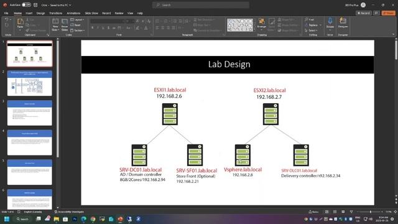The image size is (398, 224).
Task: Click the Replace button
Action: [x=312, y=25]
